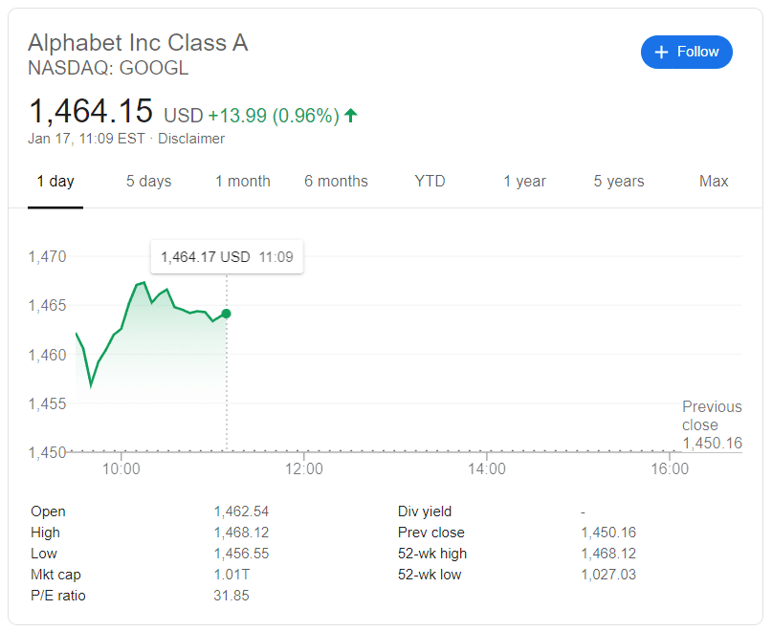
Task: Click the green chart data point marker
Action: coord(226,314)
